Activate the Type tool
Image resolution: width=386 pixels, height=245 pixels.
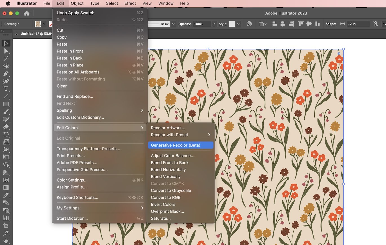coord(6,89)
